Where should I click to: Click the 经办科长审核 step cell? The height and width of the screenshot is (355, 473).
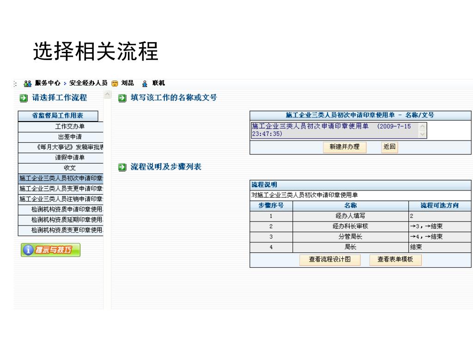tap(351, 226)
